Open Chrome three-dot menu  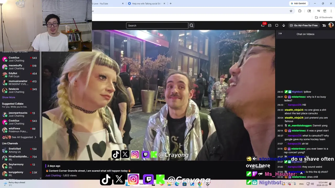coord(331,11)
